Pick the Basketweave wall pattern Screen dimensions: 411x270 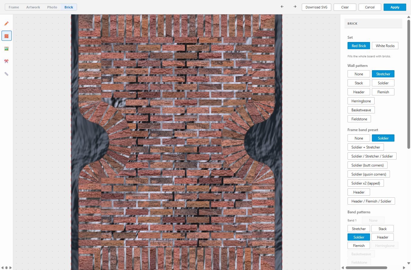(x=361, y=110)
